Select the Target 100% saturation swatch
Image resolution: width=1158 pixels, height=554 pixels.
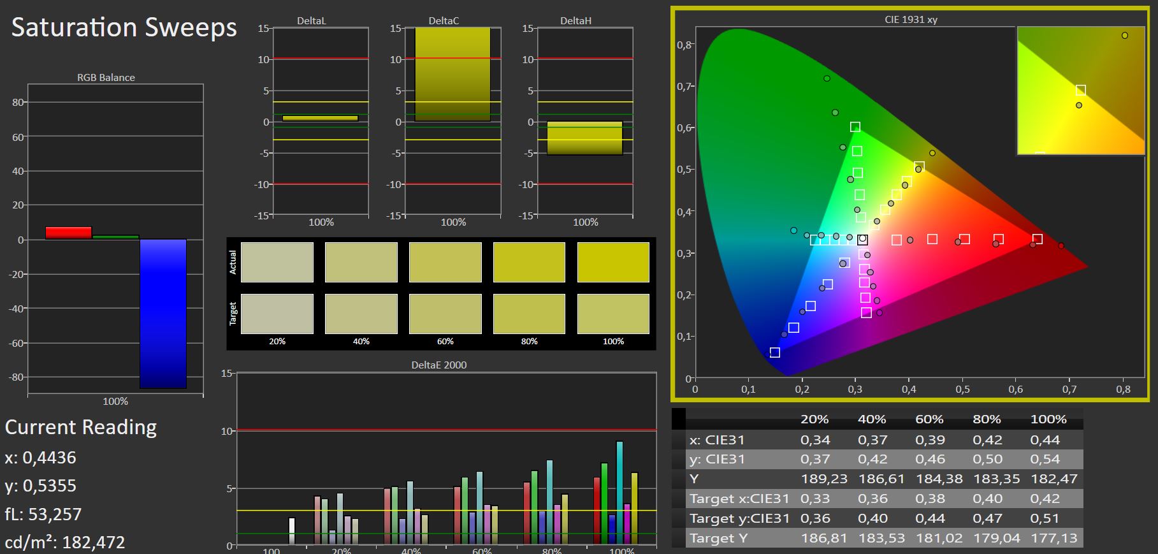pyautogui.click(x=613, y=314)
